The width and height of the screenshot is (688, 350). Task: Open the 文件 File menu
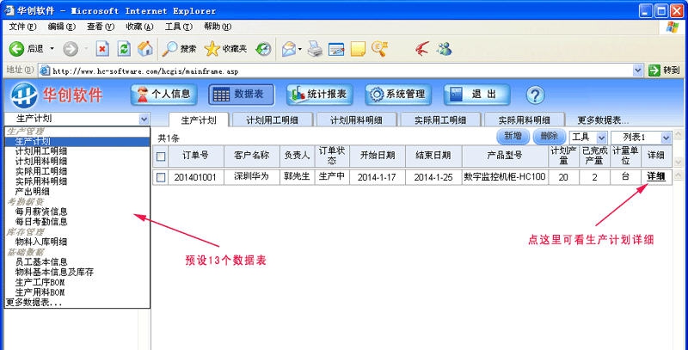pyautogui.click(x=23, y=27)
